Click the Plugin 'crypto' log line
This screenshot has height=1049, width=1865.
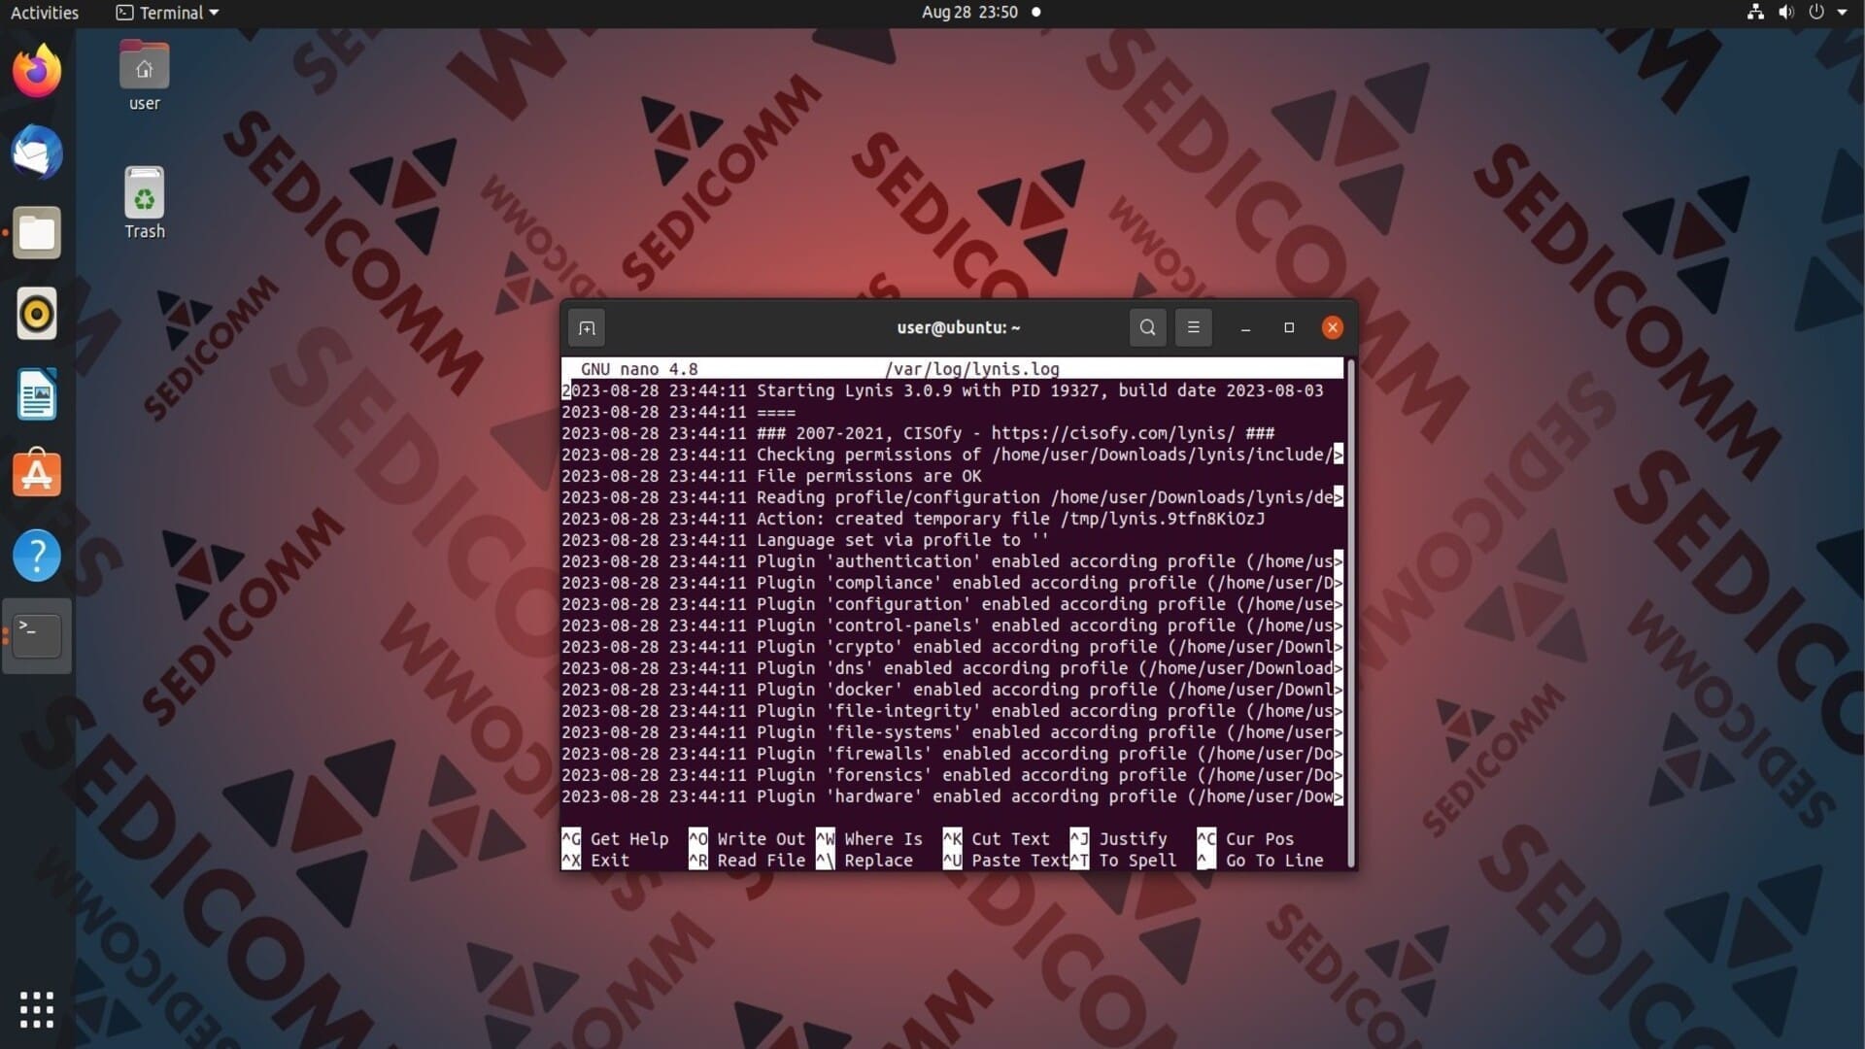(952, 647)
